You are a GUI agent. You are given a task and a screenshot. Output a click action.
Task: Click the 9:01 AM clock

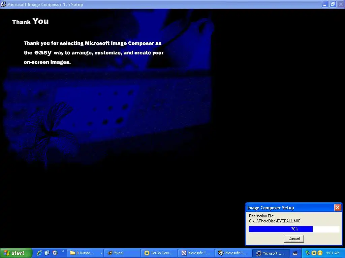333,253
